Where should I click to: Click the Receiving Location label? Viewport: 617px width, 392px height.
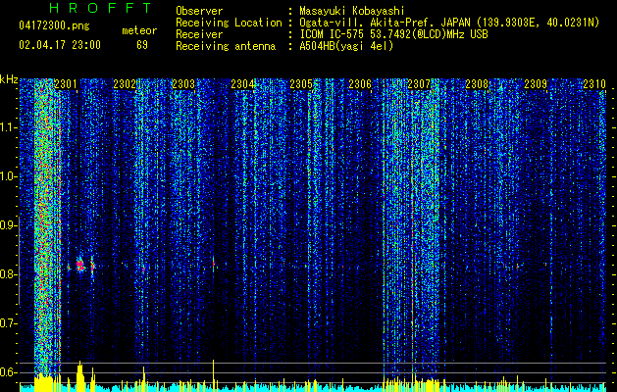(229, 23)
